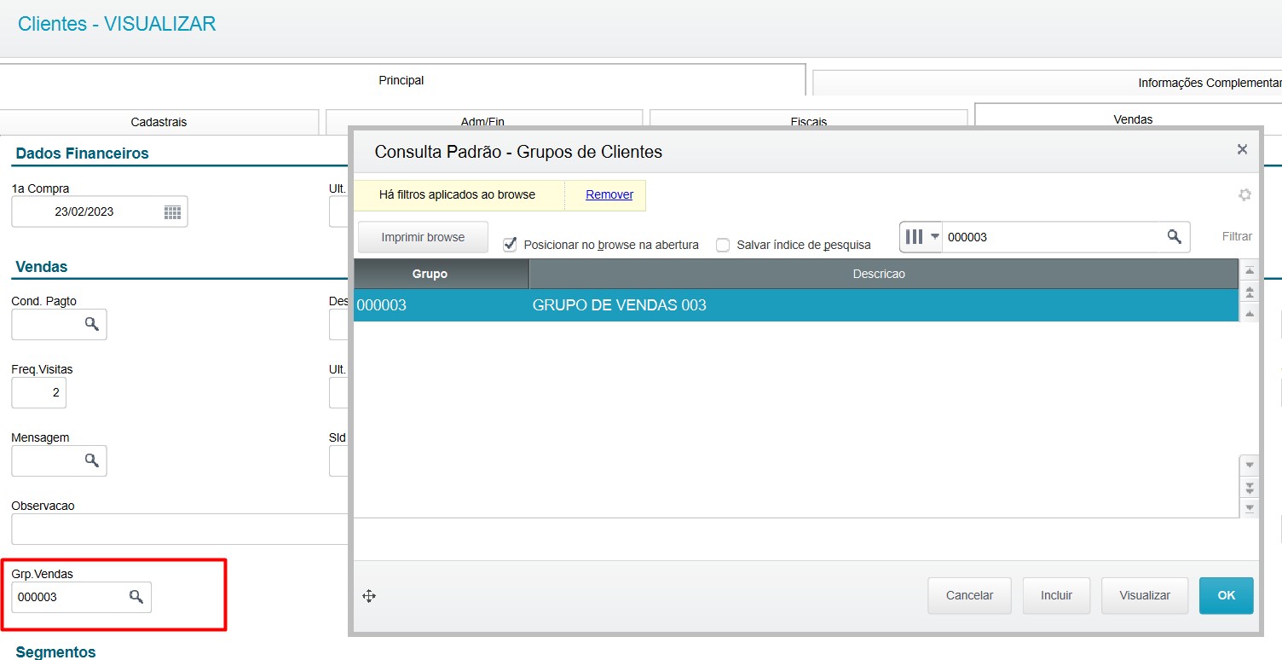Sort by the Grupo column header
1282x660 pixels.
442,274
